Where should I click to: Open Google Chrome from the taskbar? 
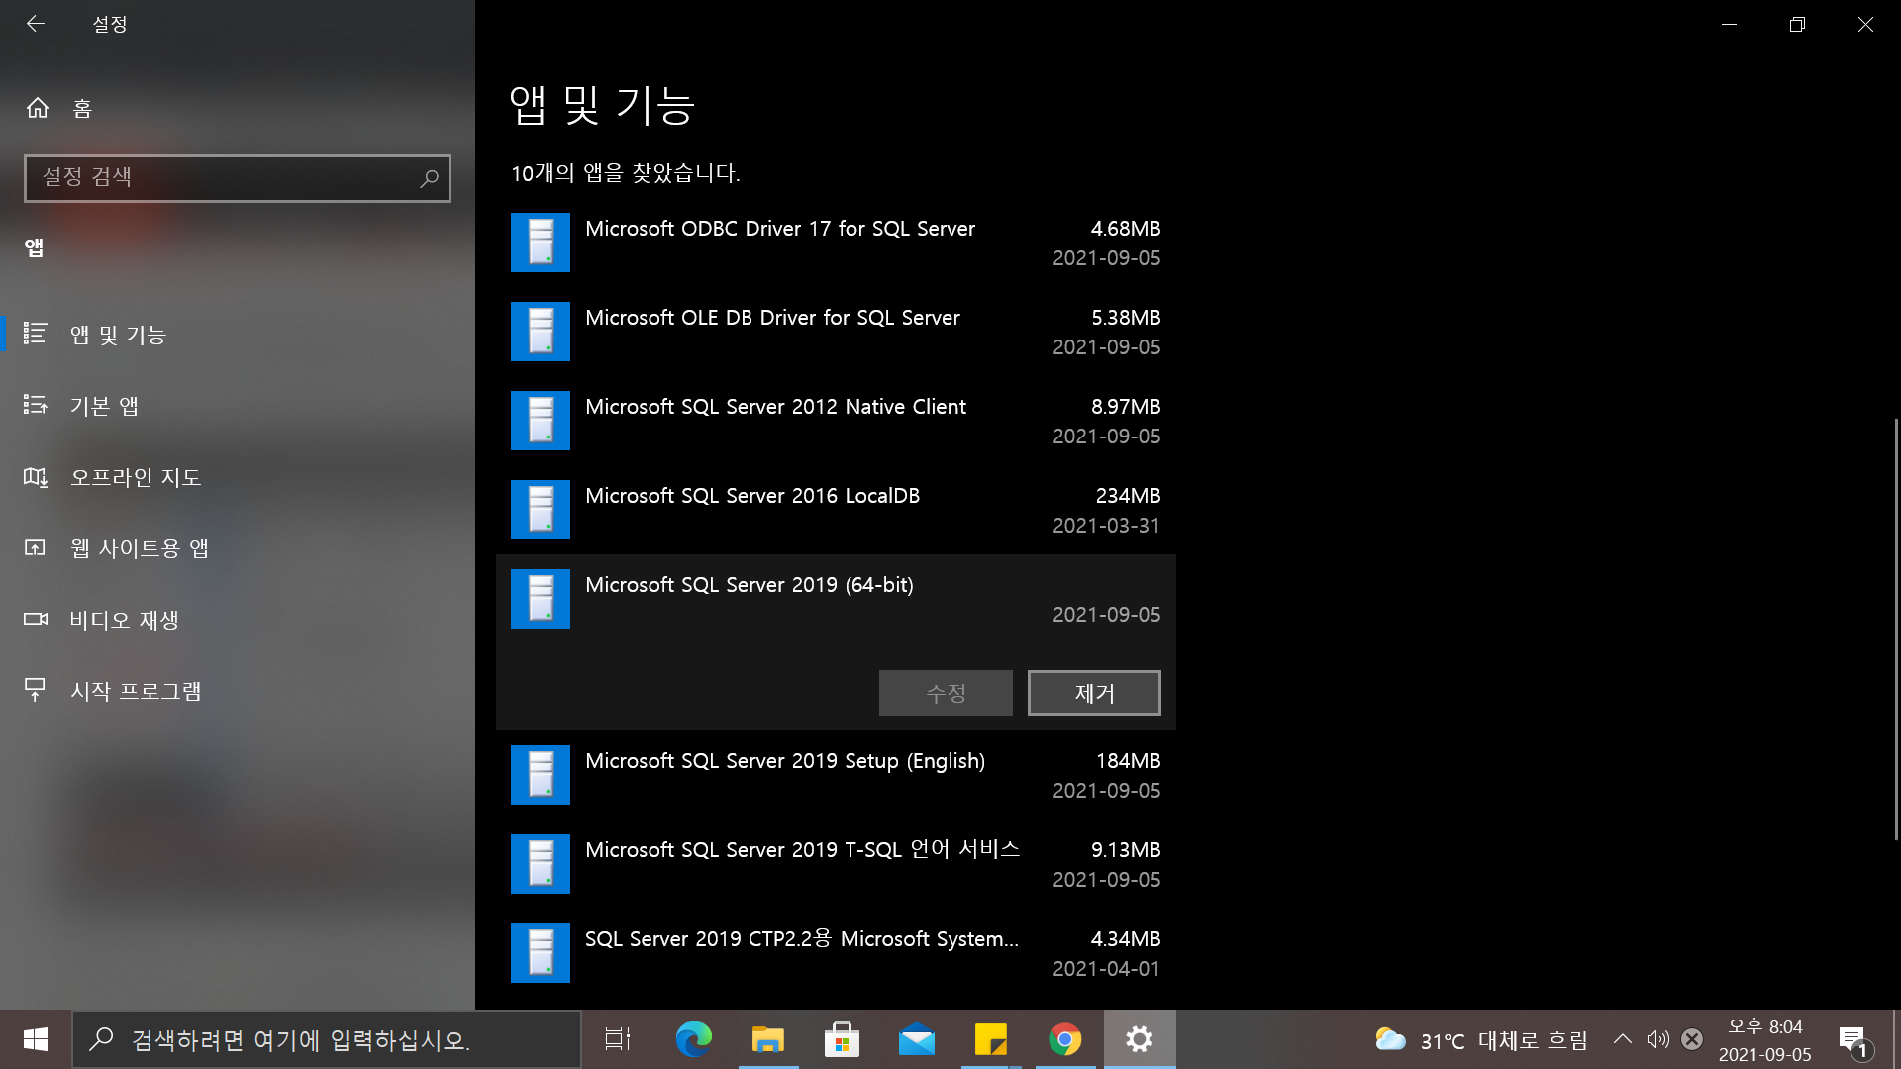tap(1064, 1039)
